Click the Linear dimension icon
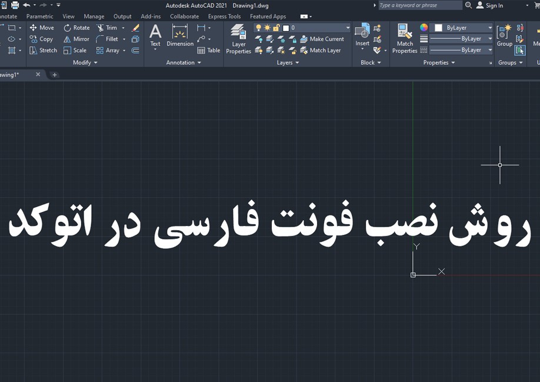Screen dimensions: 540x382 pyautogui.click(x=201, y=28)
